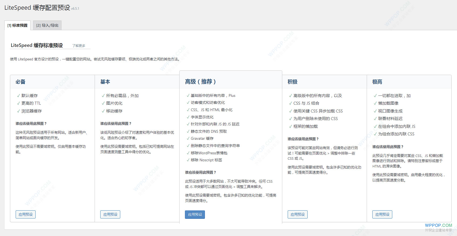Viewport: 457px width, 236px height.
Task: Click the version label v6.5.1
Action: coord(75,9)
